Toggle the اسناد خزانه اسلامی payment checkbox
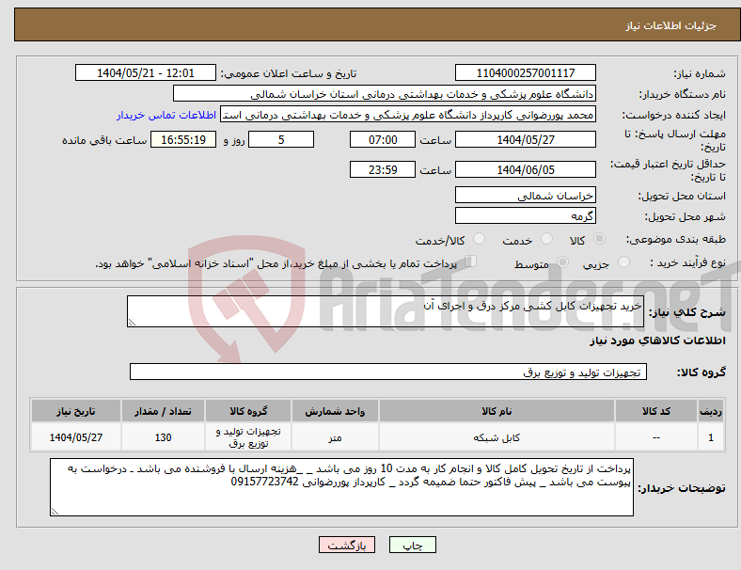This screenshot has height=570, width=741. pos(471,261)
